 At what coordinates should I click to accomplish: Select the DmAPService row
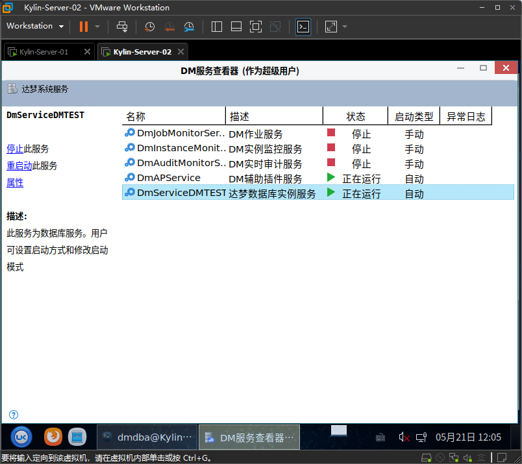pyautogui.click(x=318, y=178)
